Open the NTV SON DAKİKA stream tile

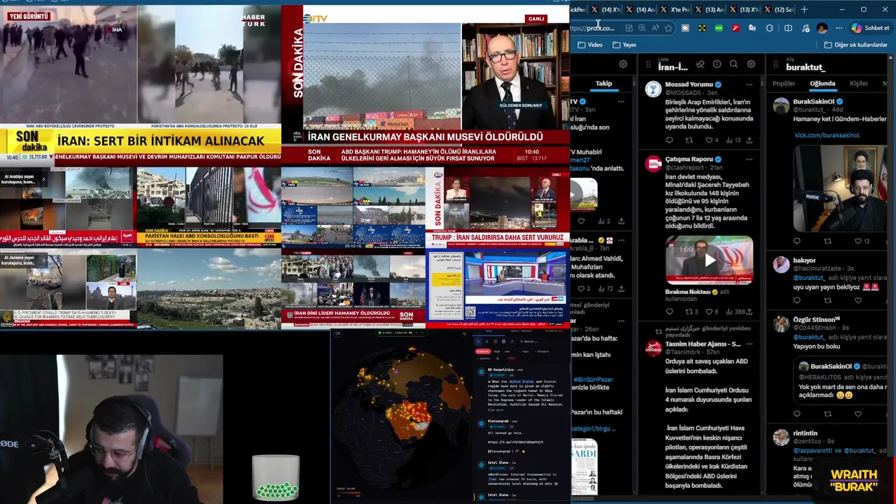click(x=425, y=84)
